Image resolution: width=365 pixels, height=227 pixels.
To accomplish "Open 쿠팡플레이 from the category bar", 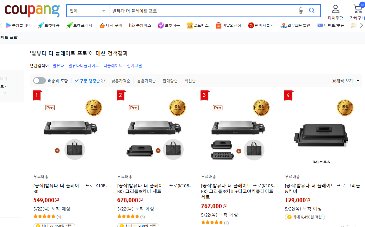I will (x=18, y=25).
